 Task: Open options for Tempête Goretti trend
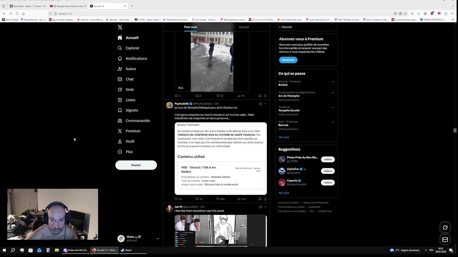[x=333, y=107]
